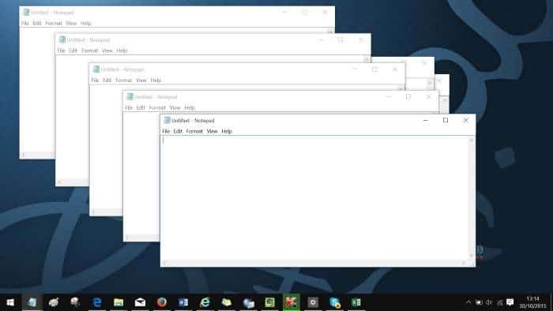Viewport: 553px width, 311px height.
Task: Open Format menu in rearmost Notepad window
Action: 54,23
